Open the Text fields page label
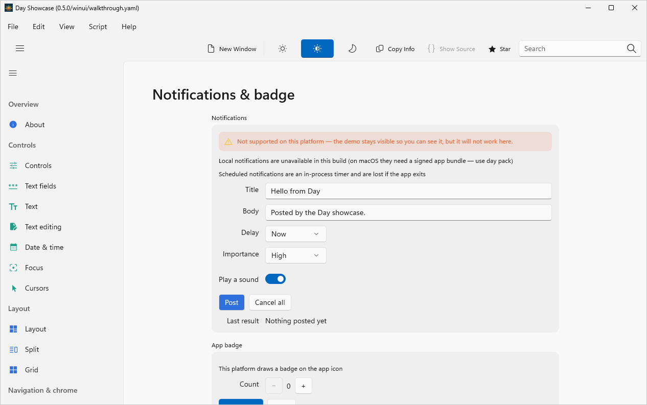The width and height of the screenshot is (647, 405). click(x=40, y=186)
